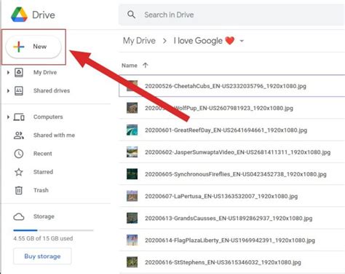Select 20200602-JasperSunwaptaVideo jpg file name
The width and height of the screenshot is (345, 274).
[238, 152]
